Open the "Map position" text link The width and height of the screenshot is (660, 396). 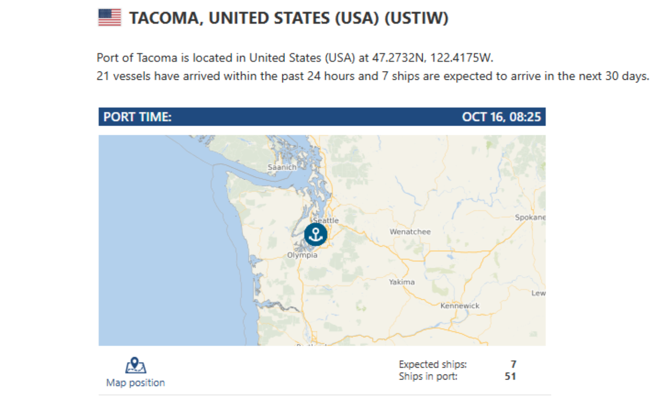pos(135,383)
